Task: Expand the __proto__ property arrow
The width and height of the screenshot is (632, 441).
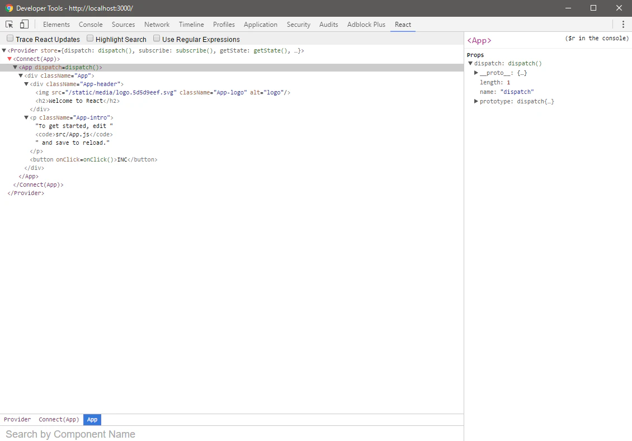Action: [x=476, y=73]
